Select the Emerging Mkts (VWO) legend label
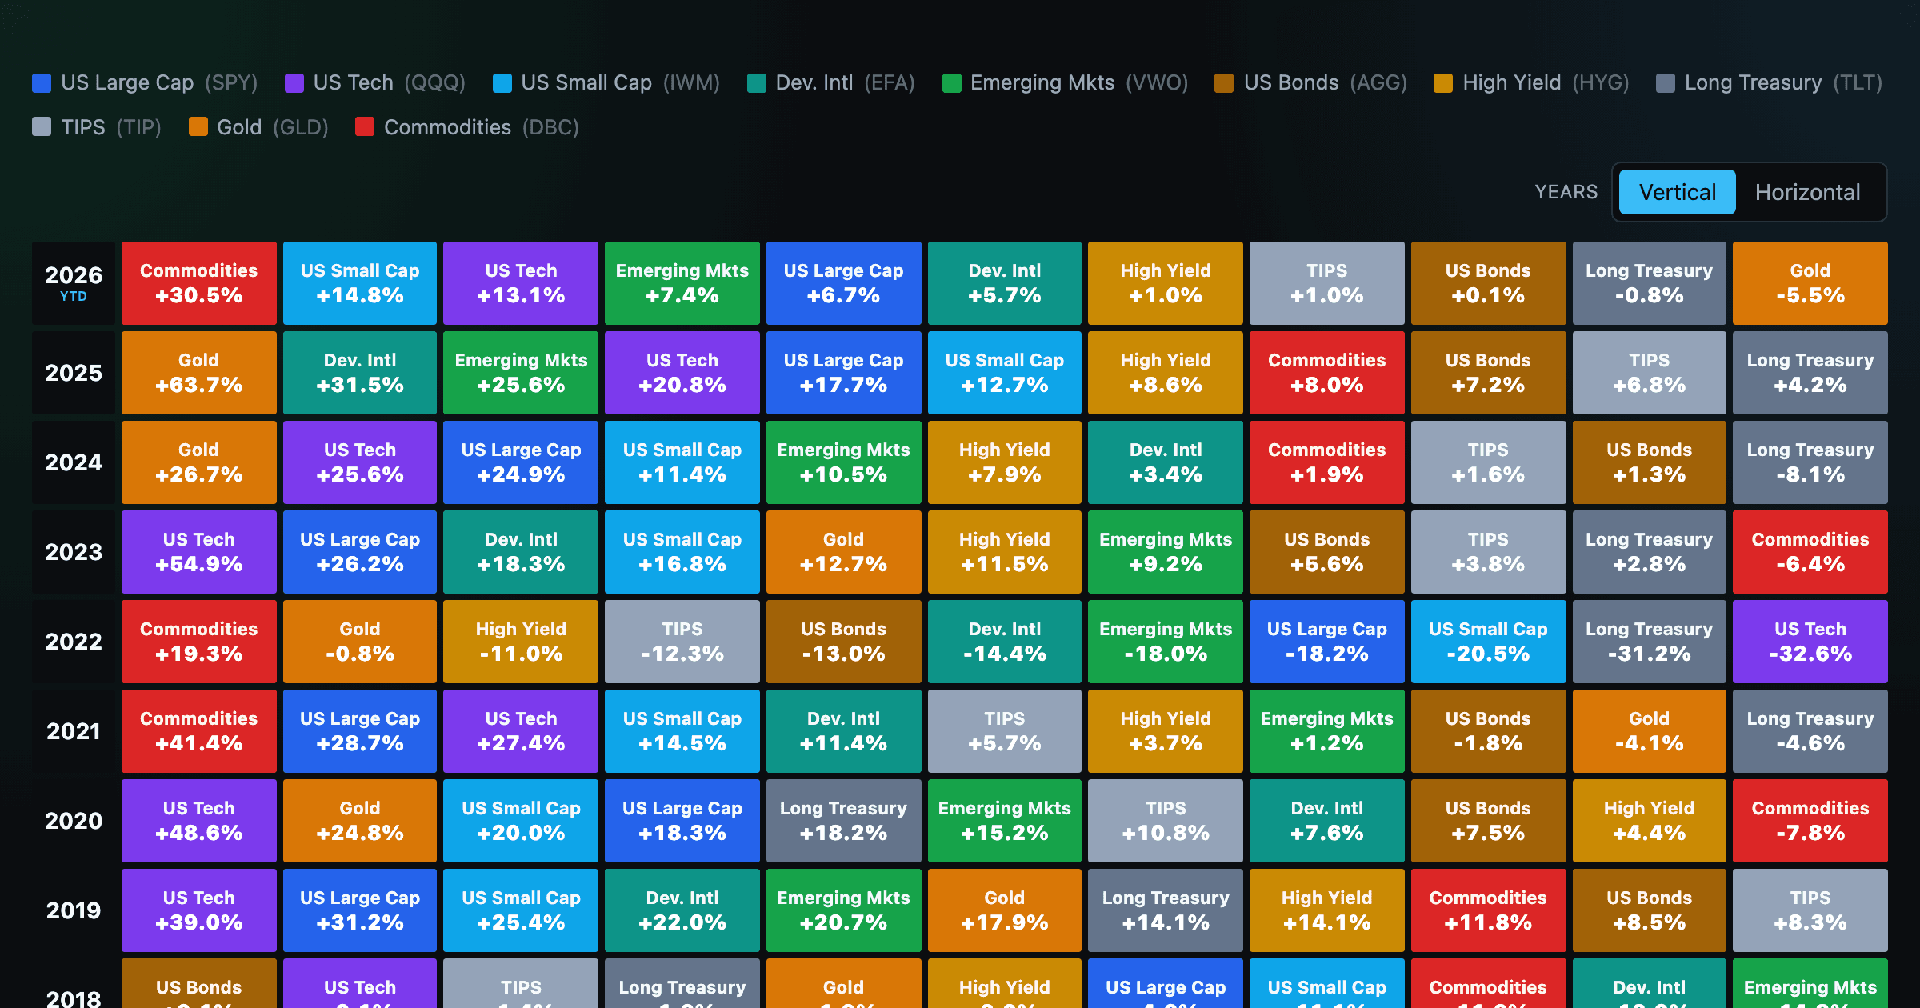 point(1079,83)
